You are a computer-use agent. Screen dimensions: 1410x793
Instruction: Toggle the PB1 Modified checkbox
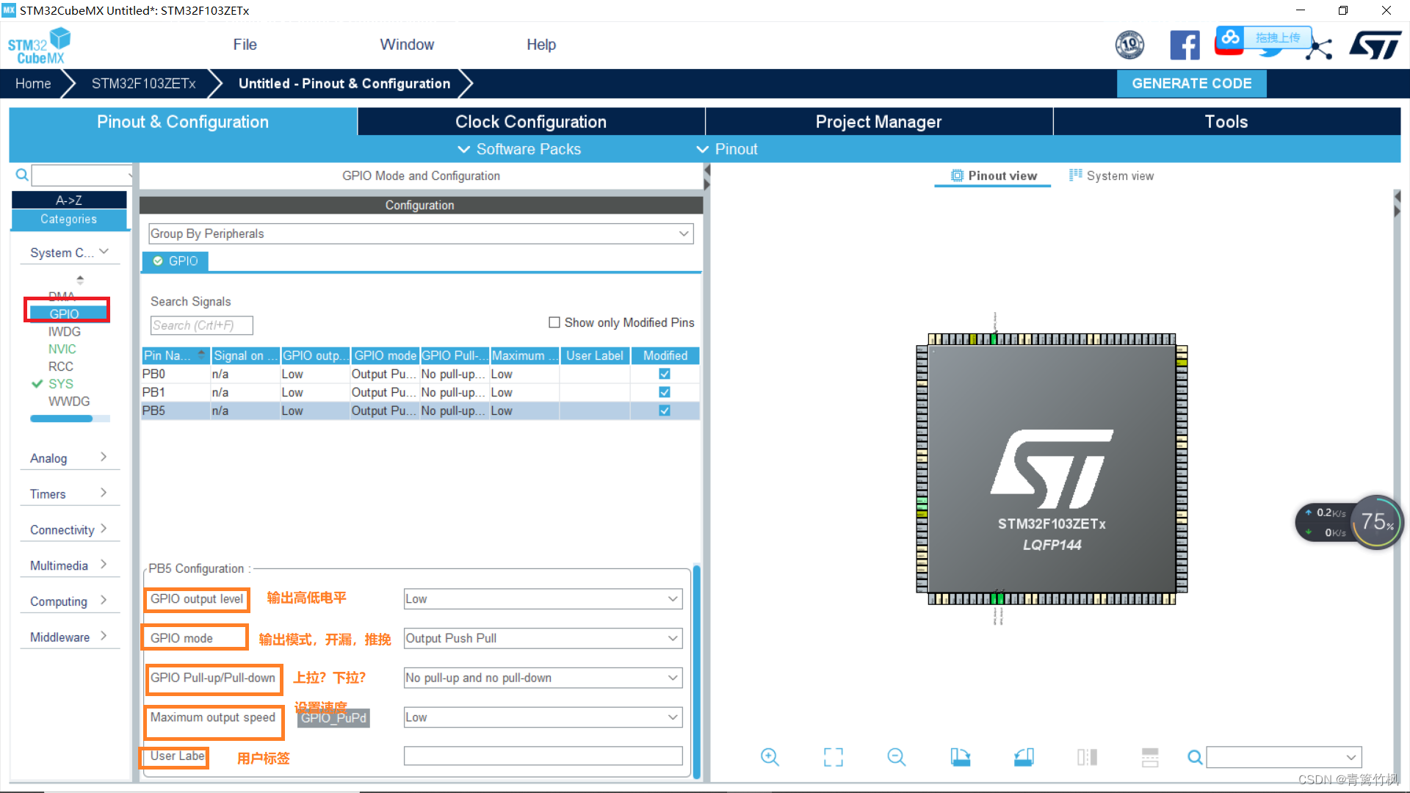click(x=665, y=392)
